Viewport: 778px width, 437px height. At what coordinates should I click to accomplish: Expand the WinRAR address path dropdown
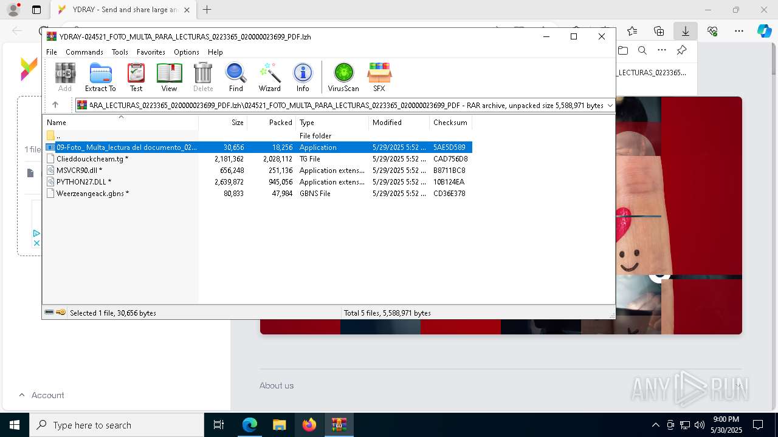coord(610,106)
